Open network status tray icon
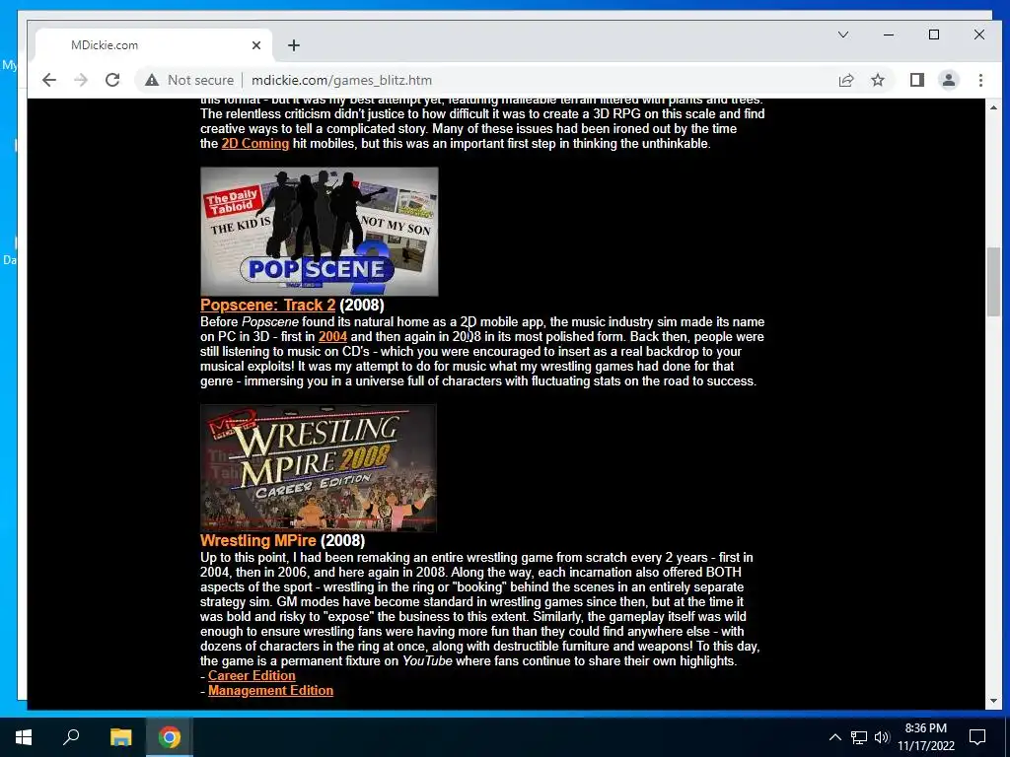The height and width of the screenshot is (757, 1010). pyautogui.click(x=859, y=737)
